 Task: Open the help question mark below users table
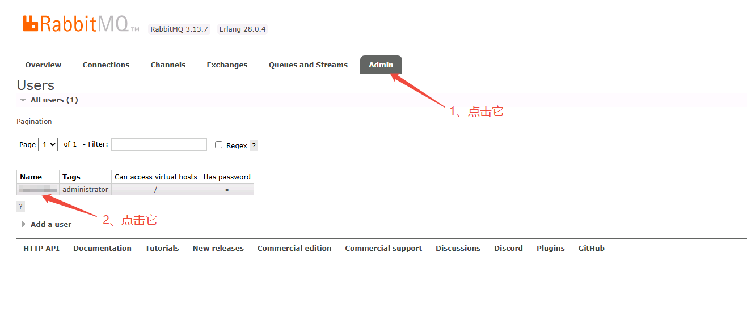tap(20, 206)
